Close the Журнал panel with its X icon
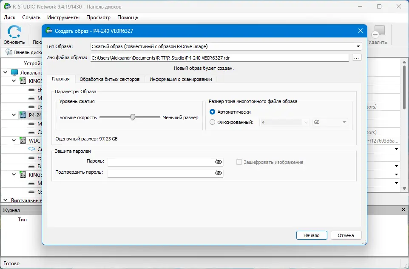The height and width of the screenshot is (269, 409). [403, 210]
